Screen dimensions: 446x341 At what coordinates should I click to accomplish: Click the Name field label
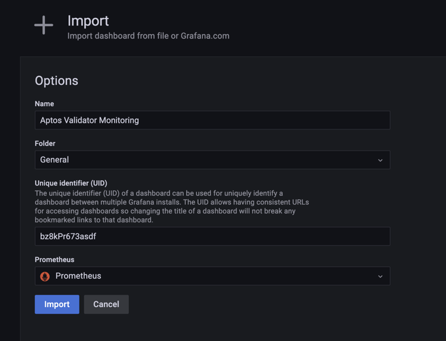click(44, 104)
